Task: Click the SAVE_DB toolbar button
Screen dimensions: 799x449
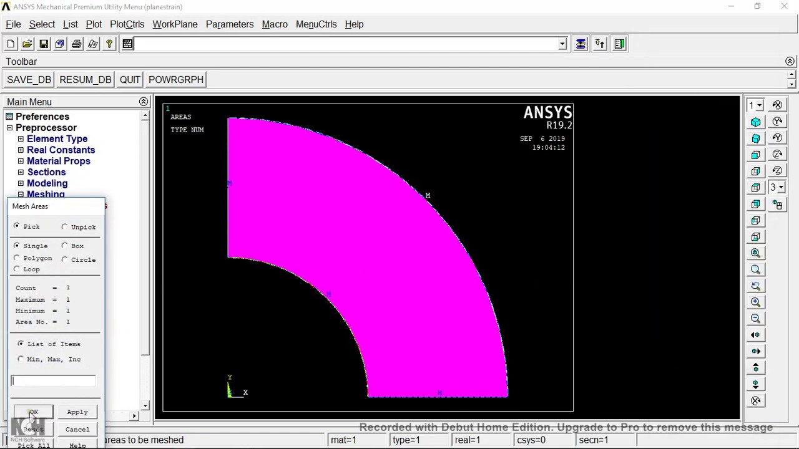Action: click(29, 80)
